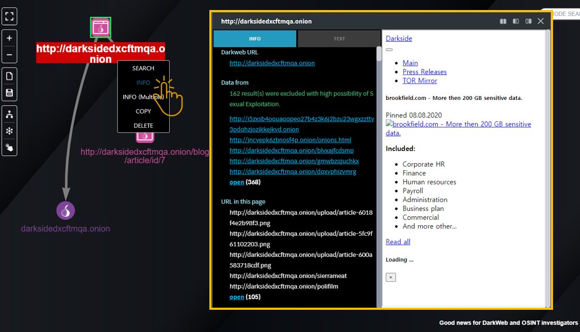Viewport: 580px width, 332px height.
Task: Open the Darkweb URL darksidedxcftmqa.onion link
Action: pos(272,63)
